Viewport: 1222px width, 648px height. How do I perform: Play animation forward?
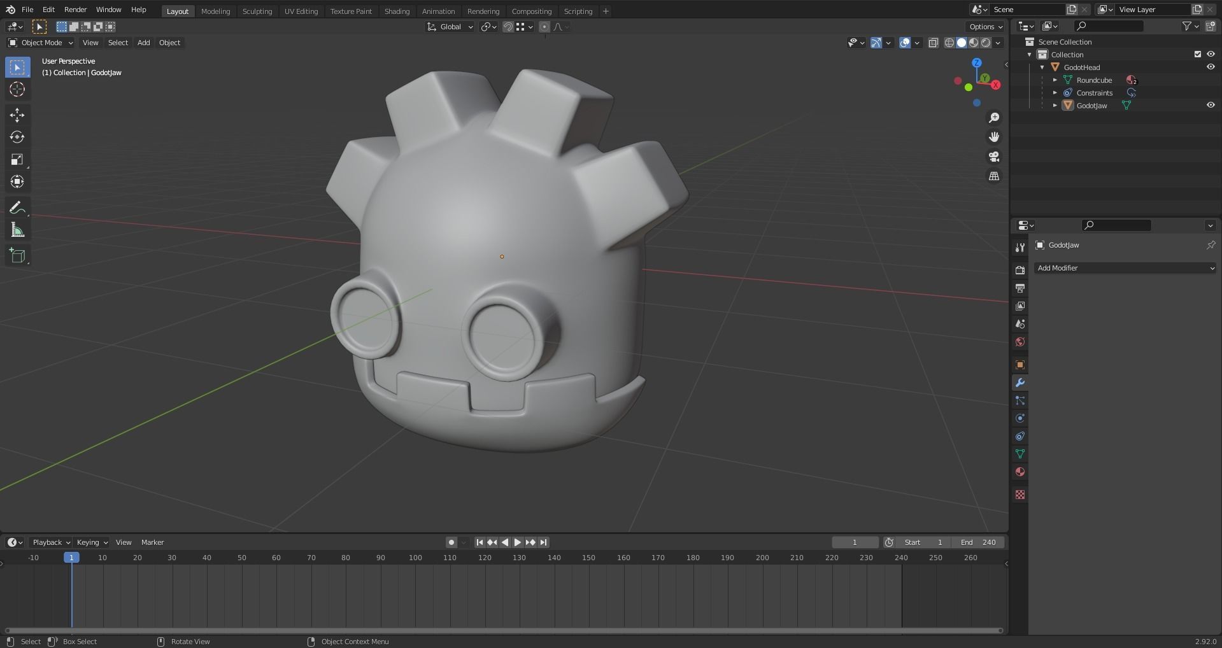pos(518,542)
